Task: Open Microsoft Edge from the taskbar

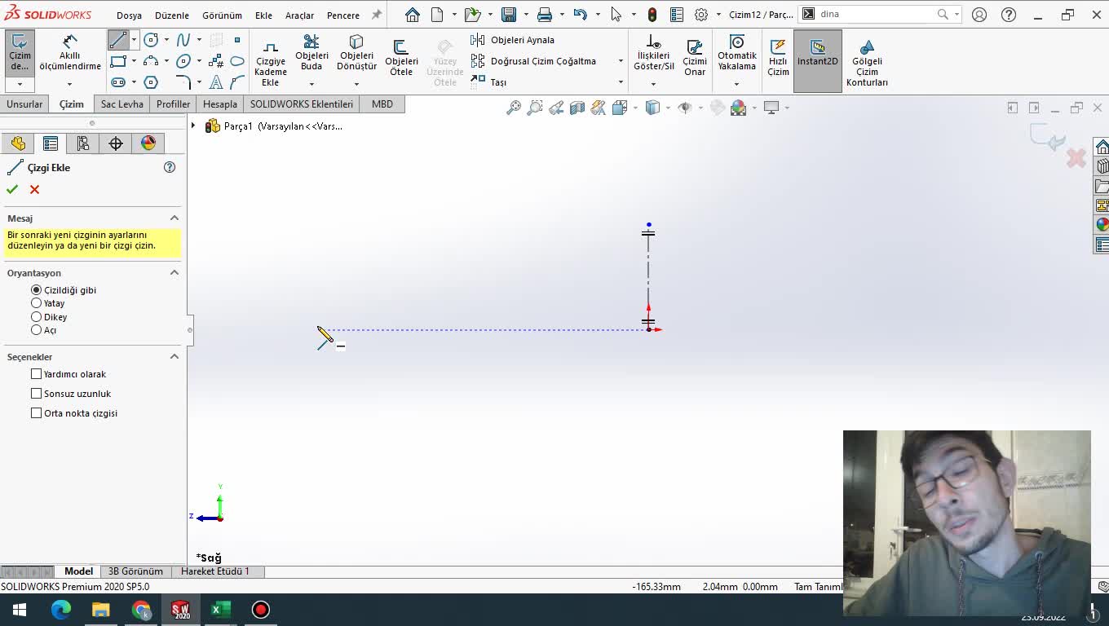Action: 61,609
